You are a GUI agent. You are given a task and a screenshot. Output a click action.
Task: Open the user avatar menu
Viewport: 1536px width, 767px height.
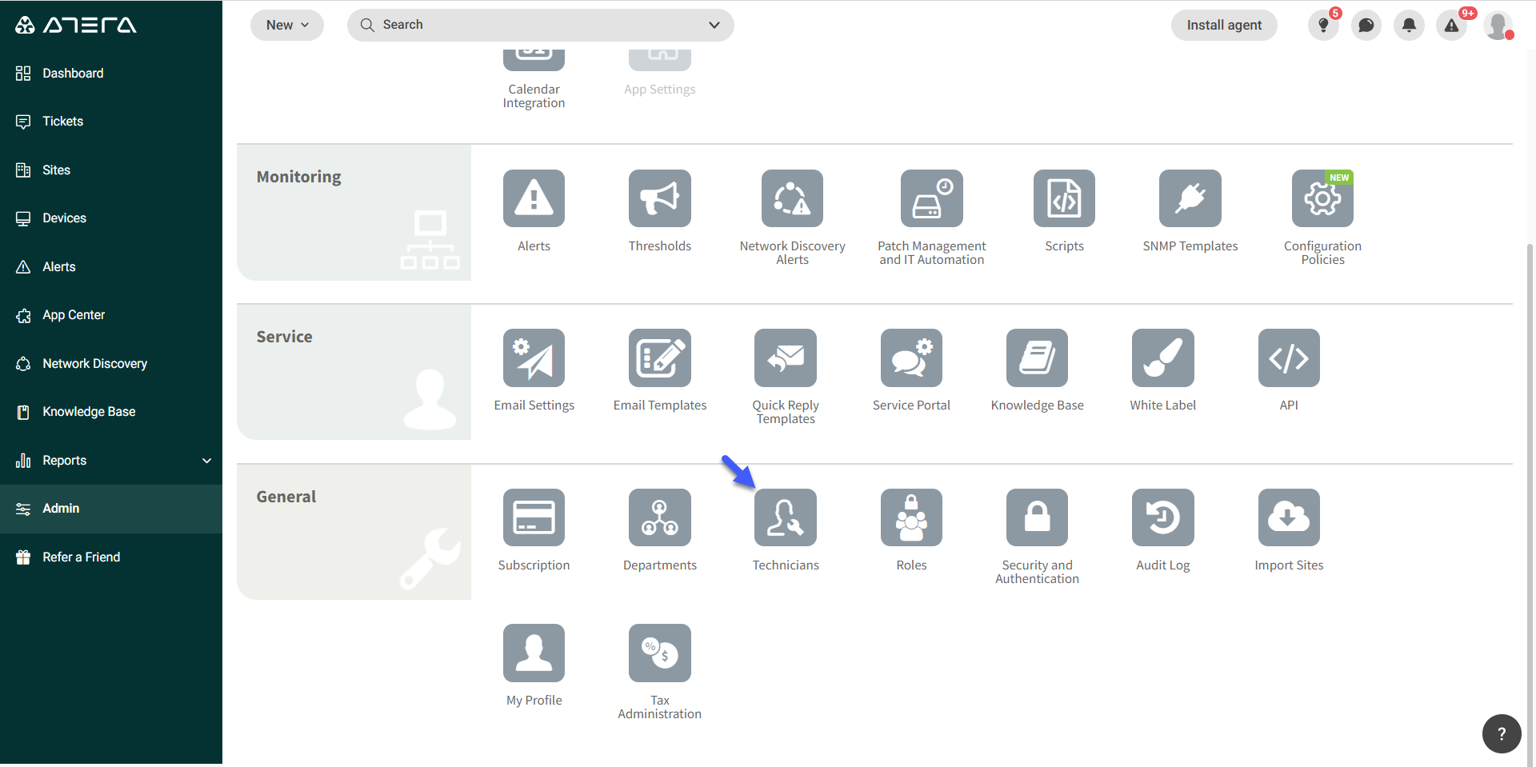click(x=1498, y=26)
